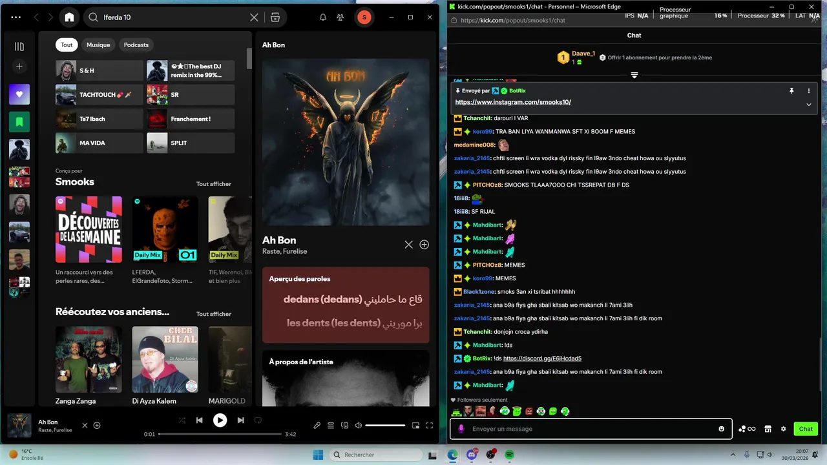Open the Franchement ! shortcut tile

click(191, 119)
